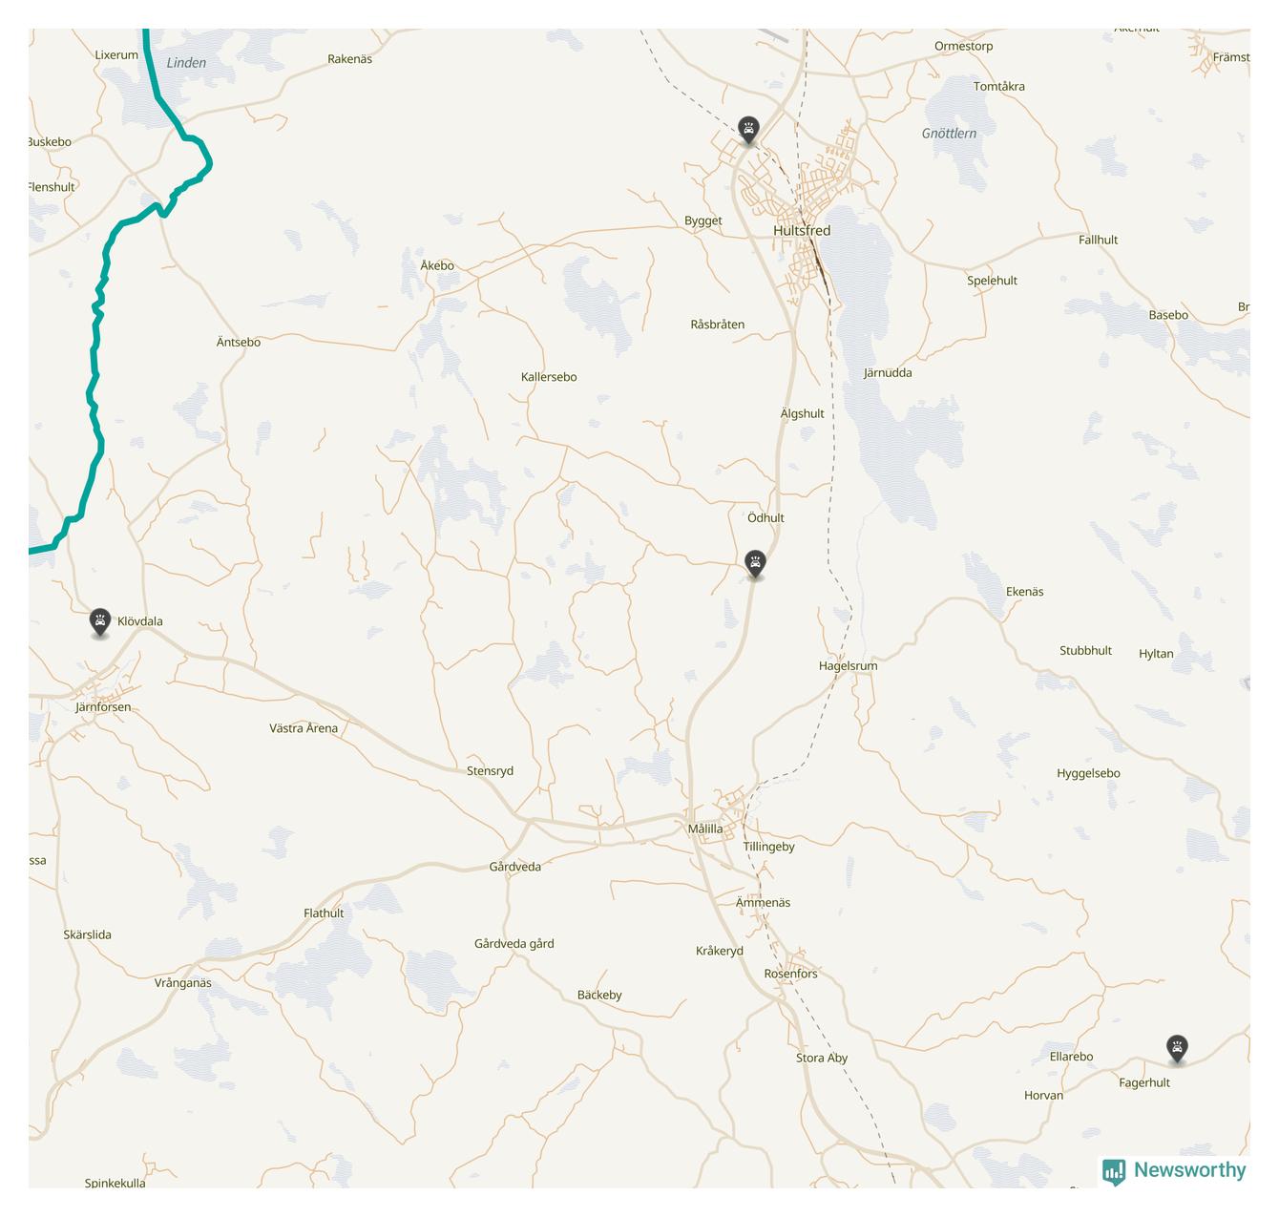Viewport: 1279px width, 1217px height.
Task: Click the Hultsfred town label
Action: [x=802, y=231]
